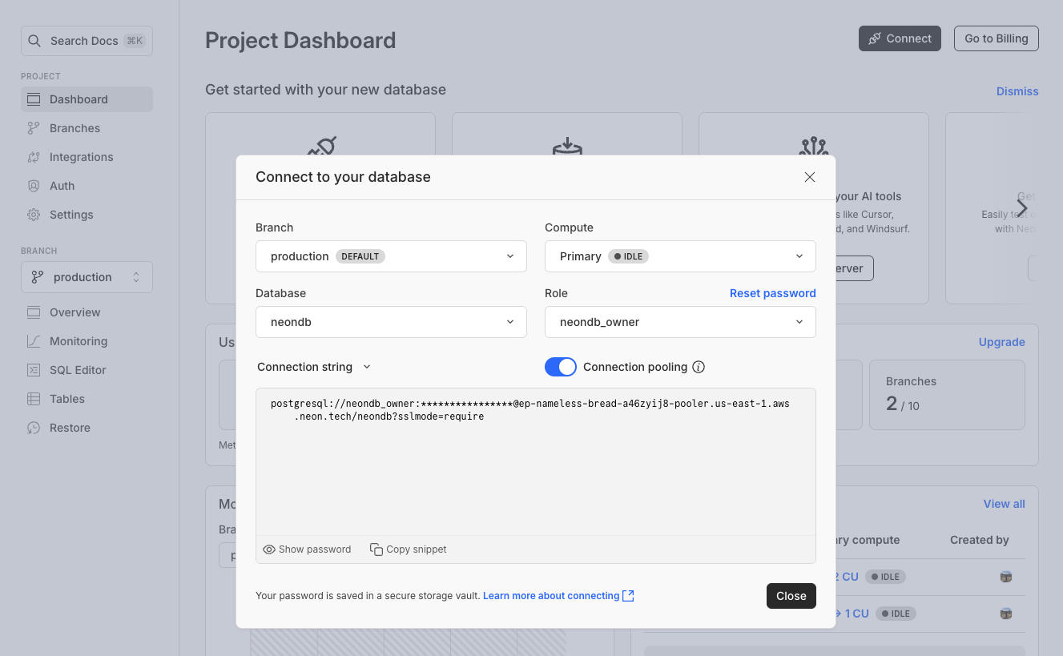Screen dimensions: 1063x656
Task: Click the connection string text box
Action: click(536, 462)
